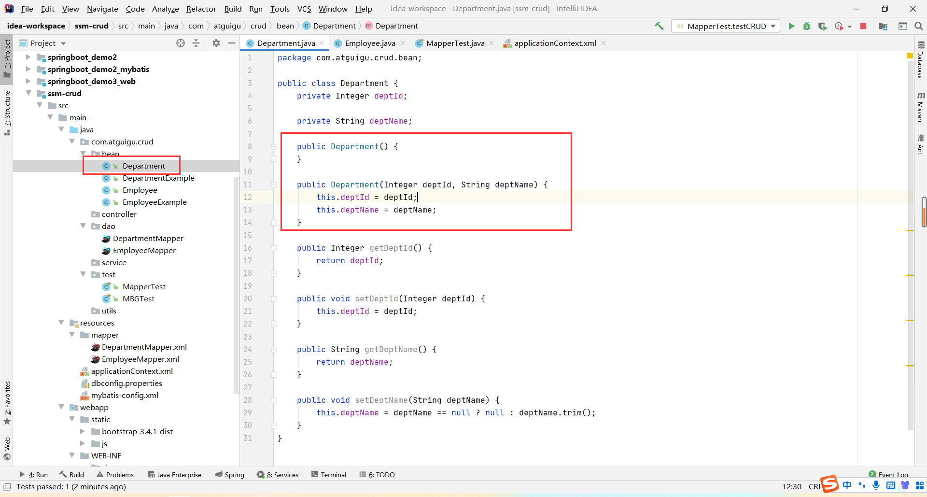The height and width of the screenshot is (497, 927).
Task: Open Project Structure icon in top toolbar
Action: coord(883,26)
